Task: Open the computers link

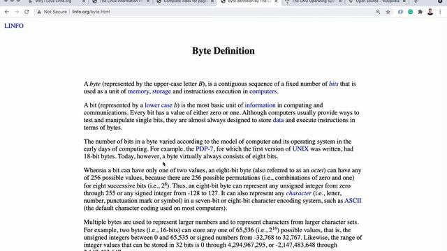Action: pyautogui.click(x=263, y=91)
